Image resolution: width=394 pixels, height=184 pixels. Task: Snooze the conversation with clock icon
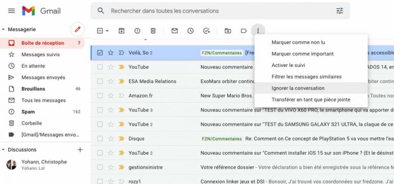click(190, 31)
